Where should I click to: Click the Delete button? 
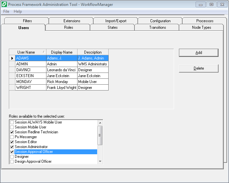[199, 68]
